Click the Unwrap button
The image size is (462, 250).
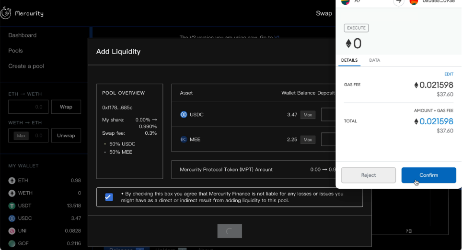click(66, 135)
